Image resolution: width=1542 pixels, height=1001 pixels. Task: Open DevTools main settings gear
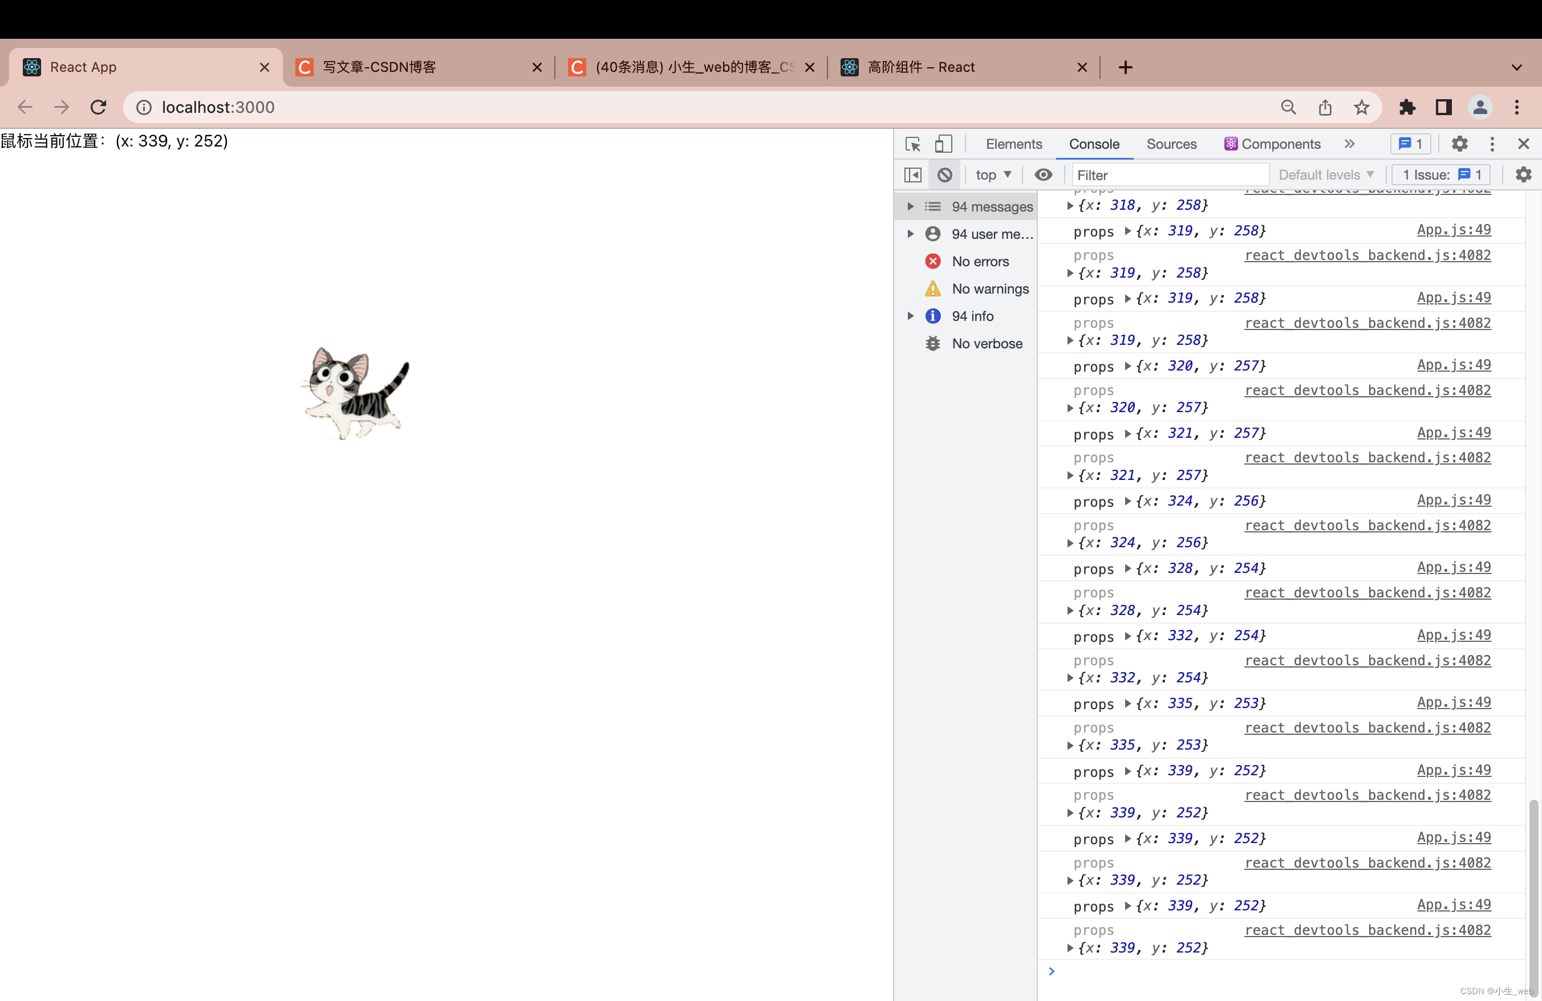[x=1459, y=144]
